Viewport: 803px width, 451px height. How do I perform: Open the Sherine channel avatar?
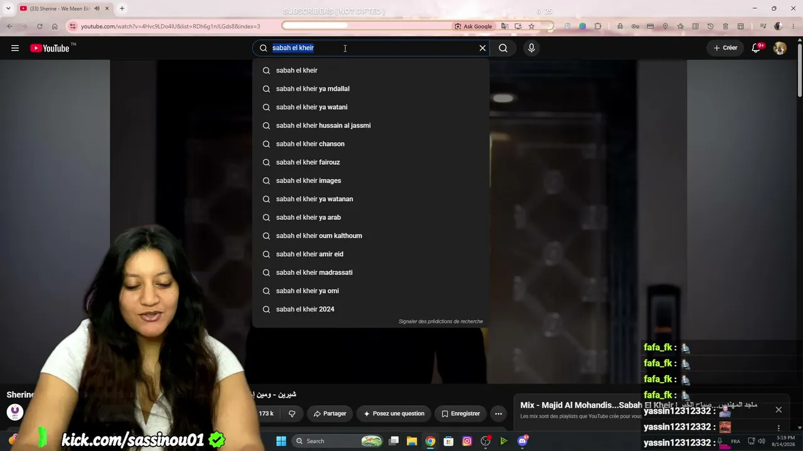(15, 412)
